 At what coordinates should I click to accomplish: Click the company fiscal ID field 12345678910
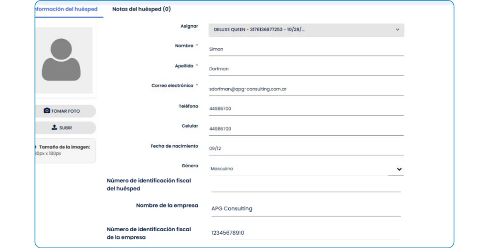(306, 233)
